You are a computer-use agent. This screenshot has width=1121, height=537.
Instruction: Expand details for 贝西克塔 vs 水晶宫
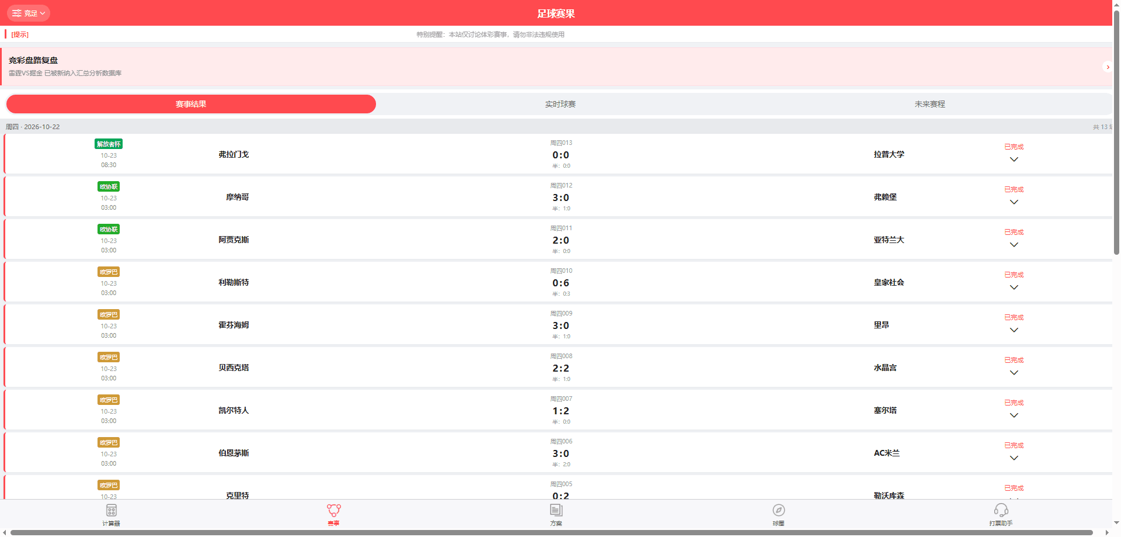pos(1014,373)
